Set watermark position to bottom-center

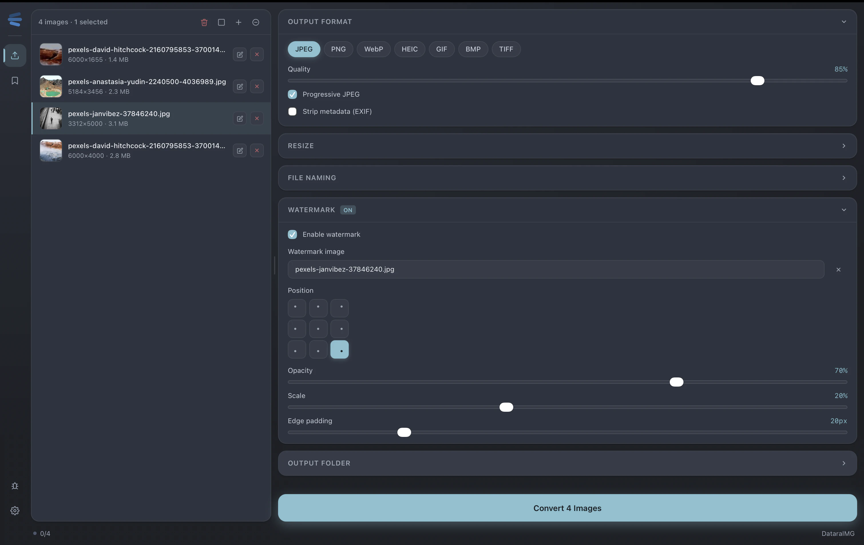[318, 350]
